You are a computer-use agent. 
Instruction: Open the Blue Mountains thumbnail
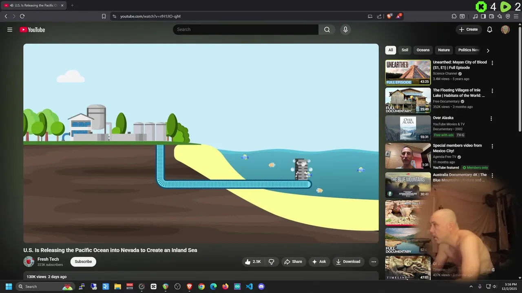(408, 185)
